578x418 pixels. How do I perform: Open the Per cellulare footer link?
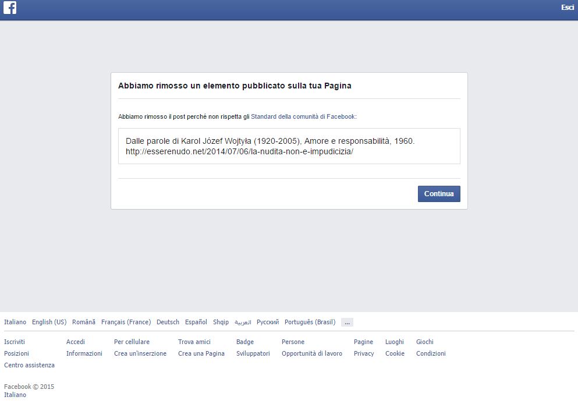[132, 342]
